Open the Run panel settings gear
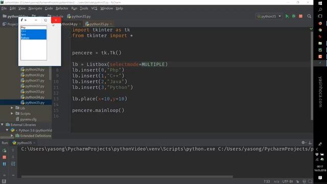 point(303,143)
